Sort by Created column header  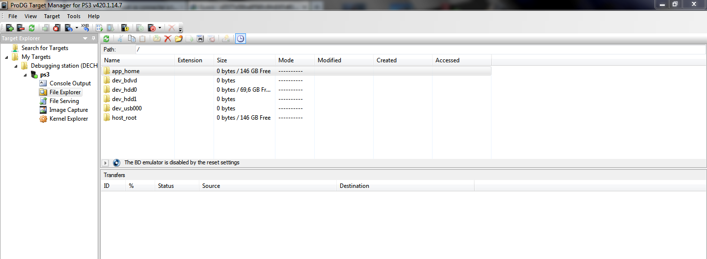click(x=403, y=60)
